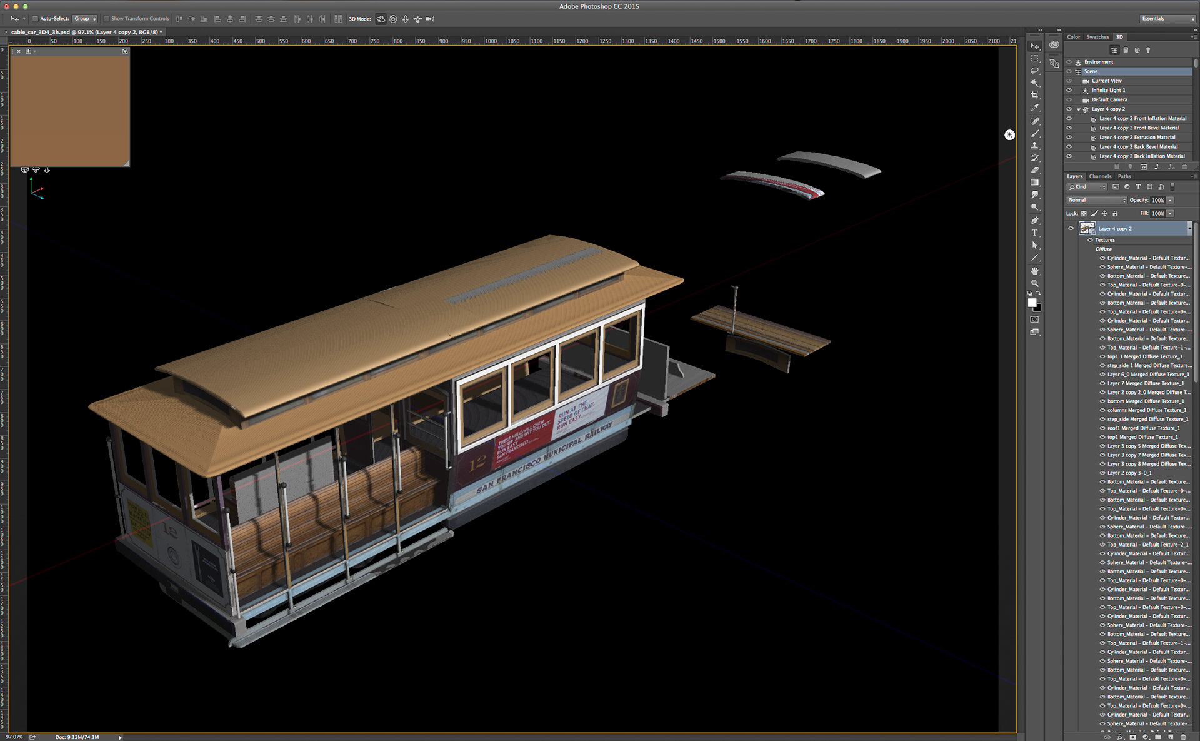Click the foreground color swatch

pos(1032,303)
